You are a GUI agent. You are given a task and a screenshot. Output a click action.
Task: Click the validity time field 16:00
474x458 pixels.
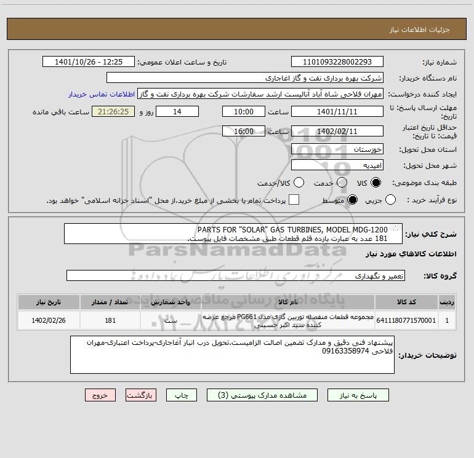244,131
